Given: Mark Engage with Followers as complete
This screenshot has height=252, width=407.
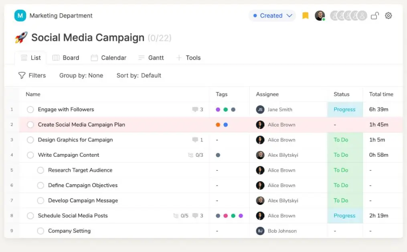Looking at the screenshot, I should point(30,110).
